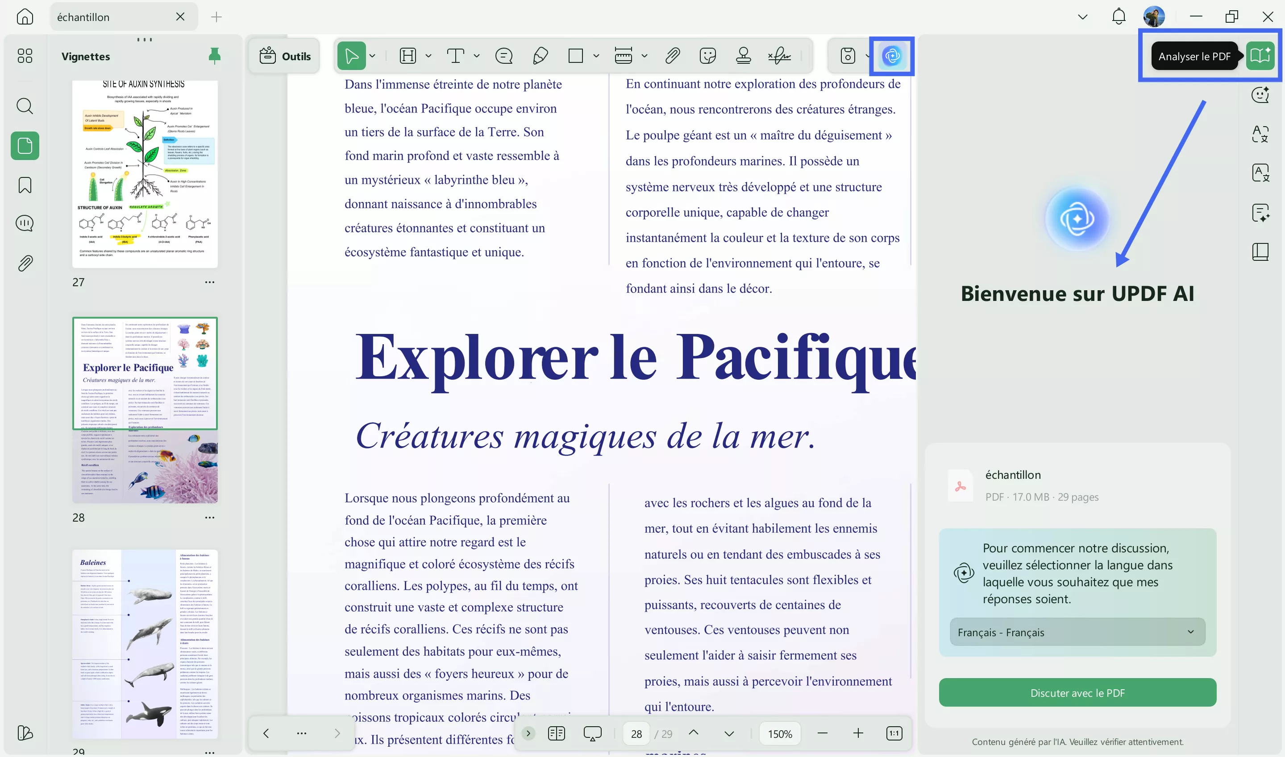Click the Analyser le PDF button
The image size is (1285, 757).
click(1260, 56)
